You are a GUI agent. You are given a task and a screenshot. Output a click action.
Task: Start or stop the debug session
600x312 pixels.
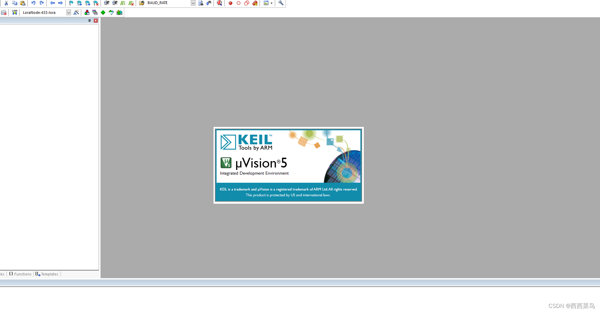click(x=219, y=3)
